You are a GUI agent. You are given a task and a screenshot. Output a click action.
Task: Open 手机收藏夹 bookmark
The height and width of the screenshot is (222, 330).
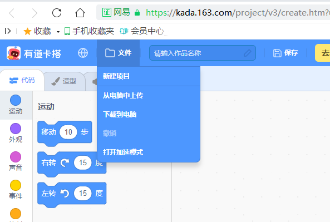[x=89, y=31]
